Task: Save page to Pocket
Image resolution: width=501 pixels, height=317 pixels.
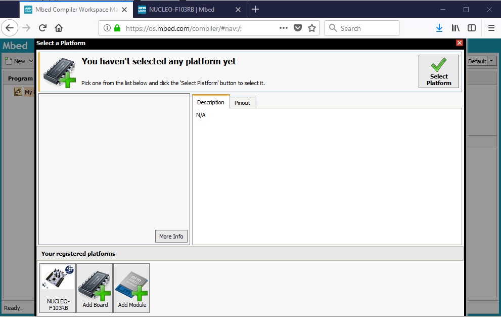Action: pyautogui.click(x=298, y=28)
